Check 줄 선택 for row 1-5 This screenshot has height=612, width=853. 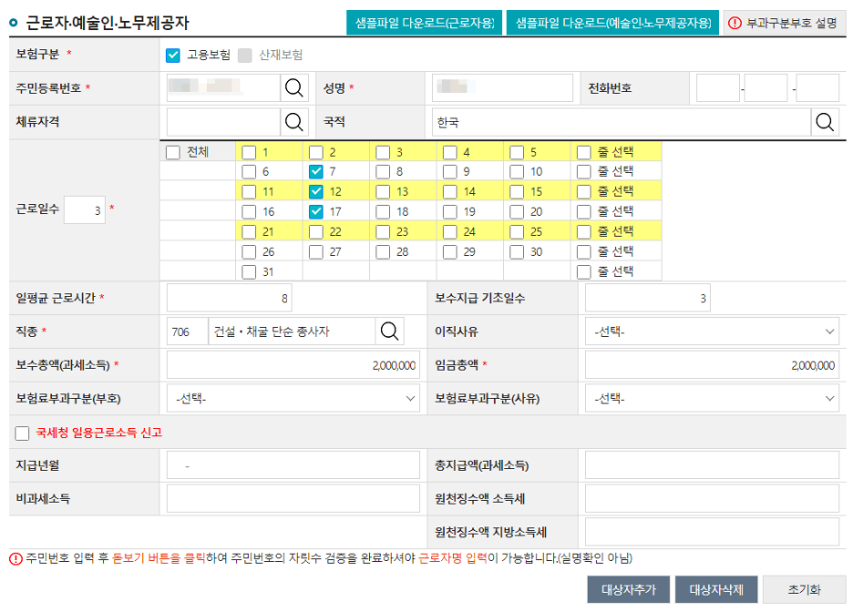click(584, 152)
